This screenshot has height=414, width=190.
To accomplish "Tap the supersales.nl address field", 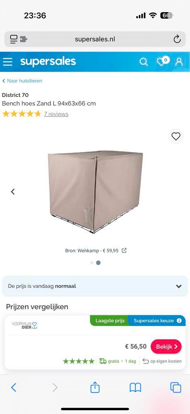I will (95, 39).
